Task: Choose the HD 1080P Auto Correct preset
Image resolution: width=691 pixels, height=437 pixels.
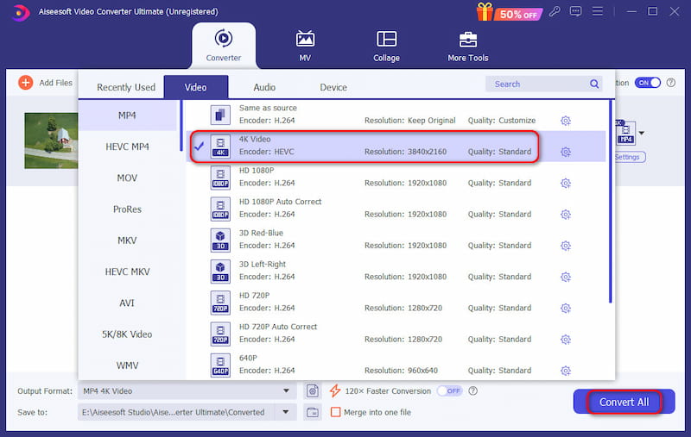Action: tap(396, 209)
